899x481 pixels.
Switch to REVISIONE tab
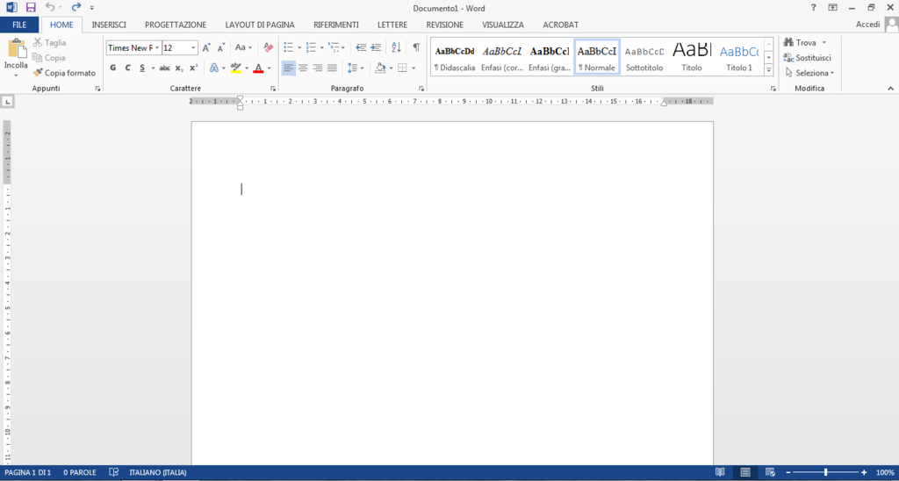445,25
